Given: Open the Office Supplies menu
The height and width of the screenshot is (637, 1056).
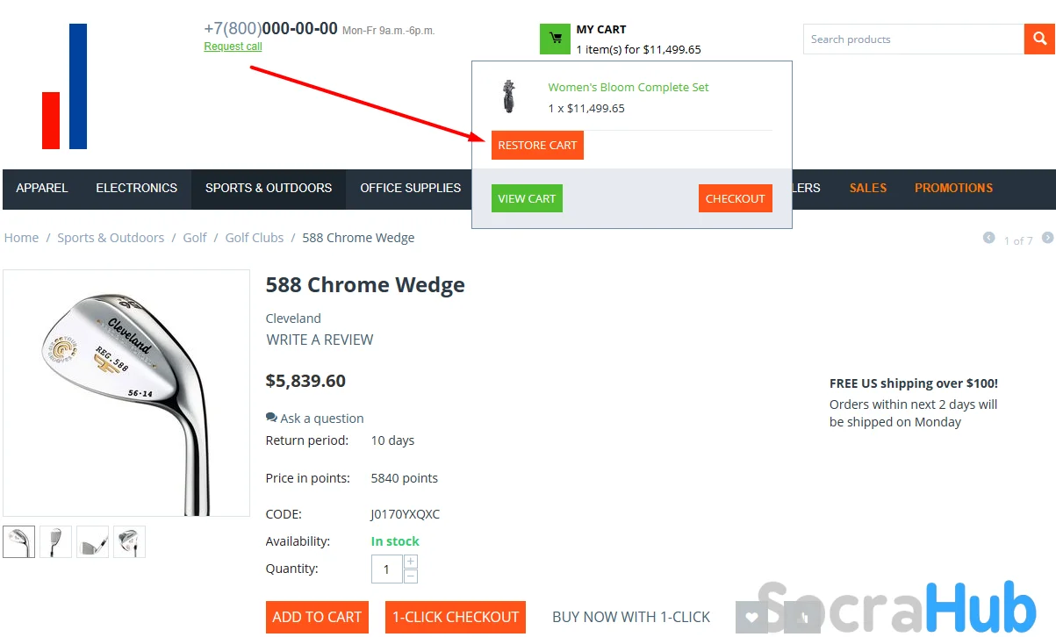Looking at the screenshot, I should (411, 188).
